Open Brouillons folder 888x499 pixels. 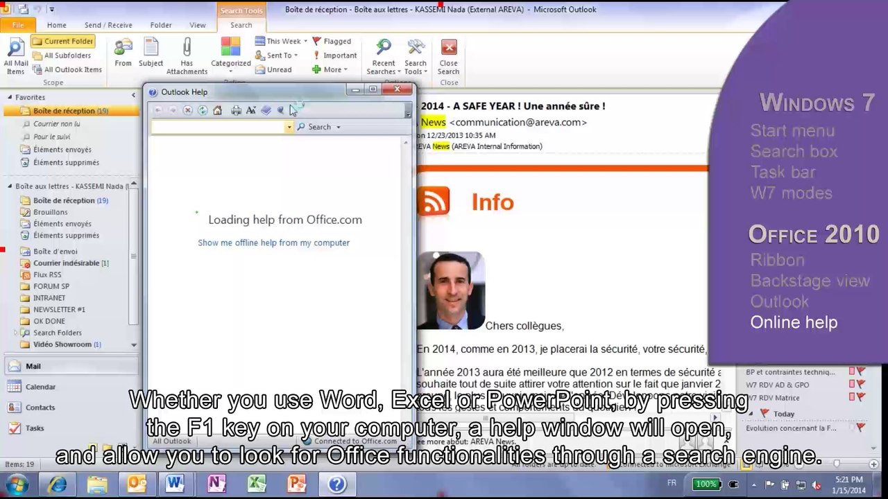tap(51, 212)
